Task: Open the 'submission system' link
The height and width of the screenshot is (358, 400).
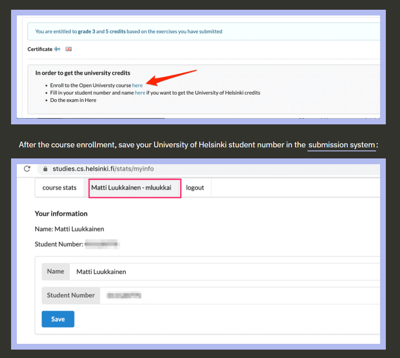Action: tap(342, 145)
